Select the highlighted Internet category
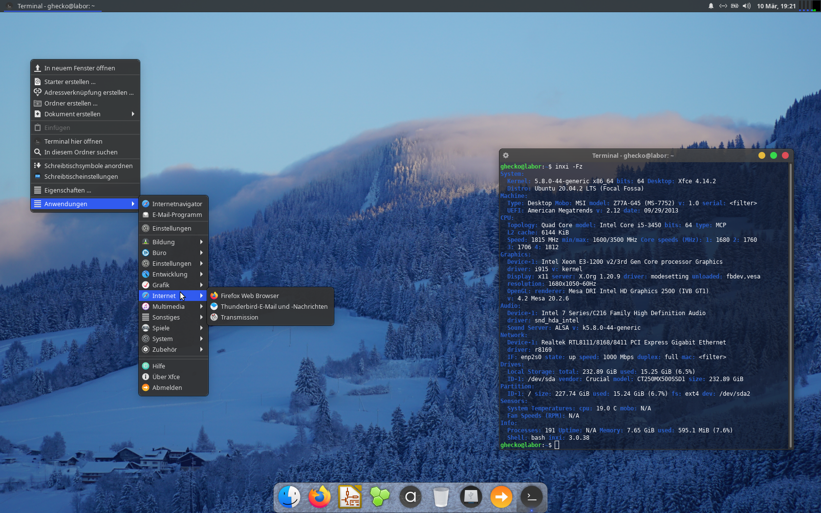The height and width of the screenshot is (513, 821). 173,296
